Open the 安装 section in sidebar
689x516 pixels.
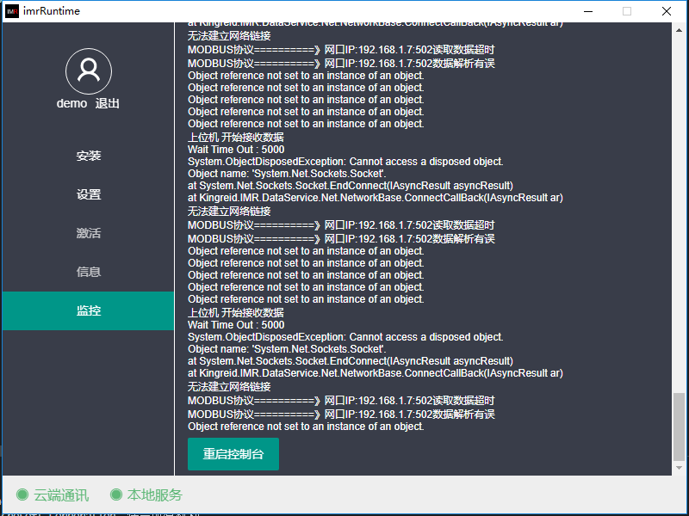coord(89,156)
